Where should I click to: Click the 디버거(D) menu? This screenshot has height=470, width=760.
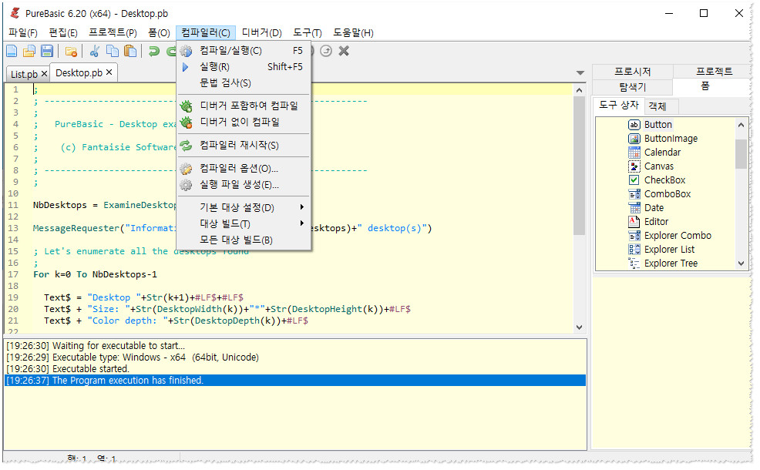[262, 33]
